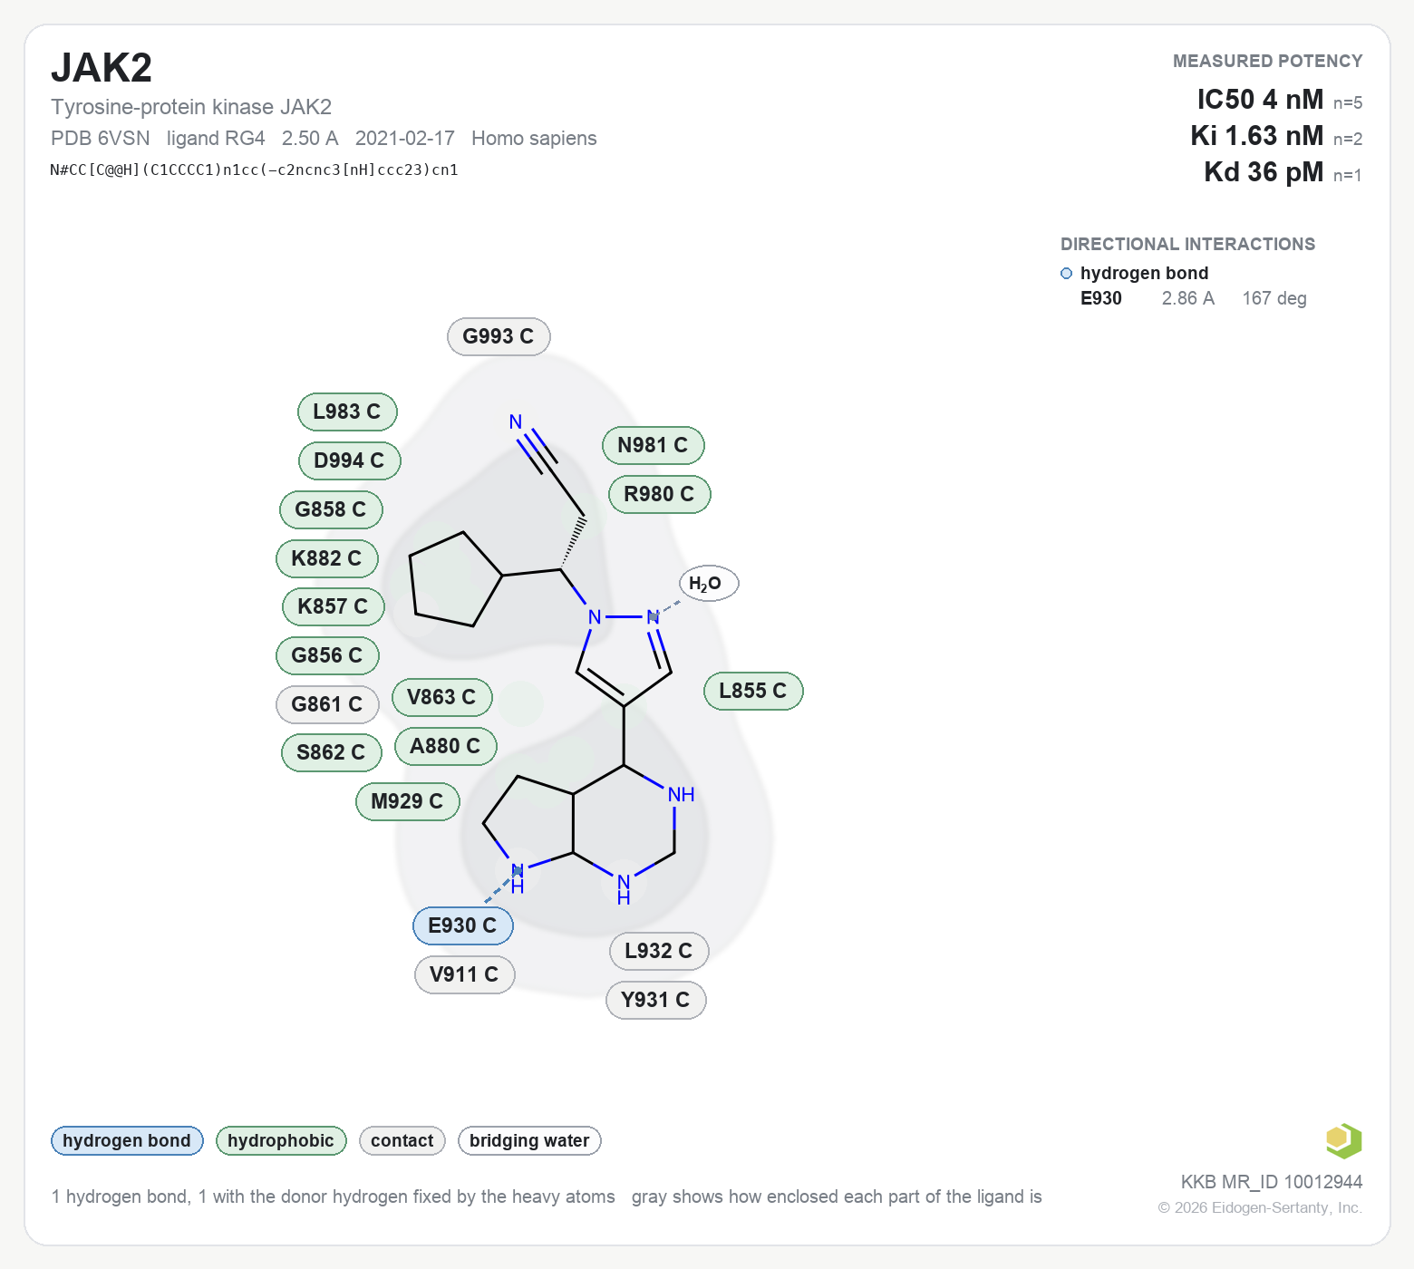
Task: Click the hydrogen bond circle marker
Action: tap(1066, 274)
